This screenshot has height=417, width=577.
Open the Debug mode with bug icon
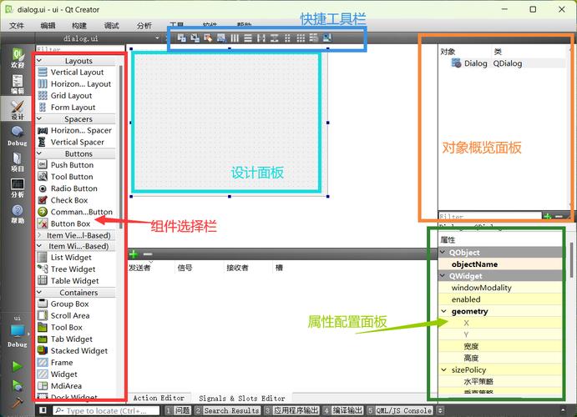tap(18, 136)
